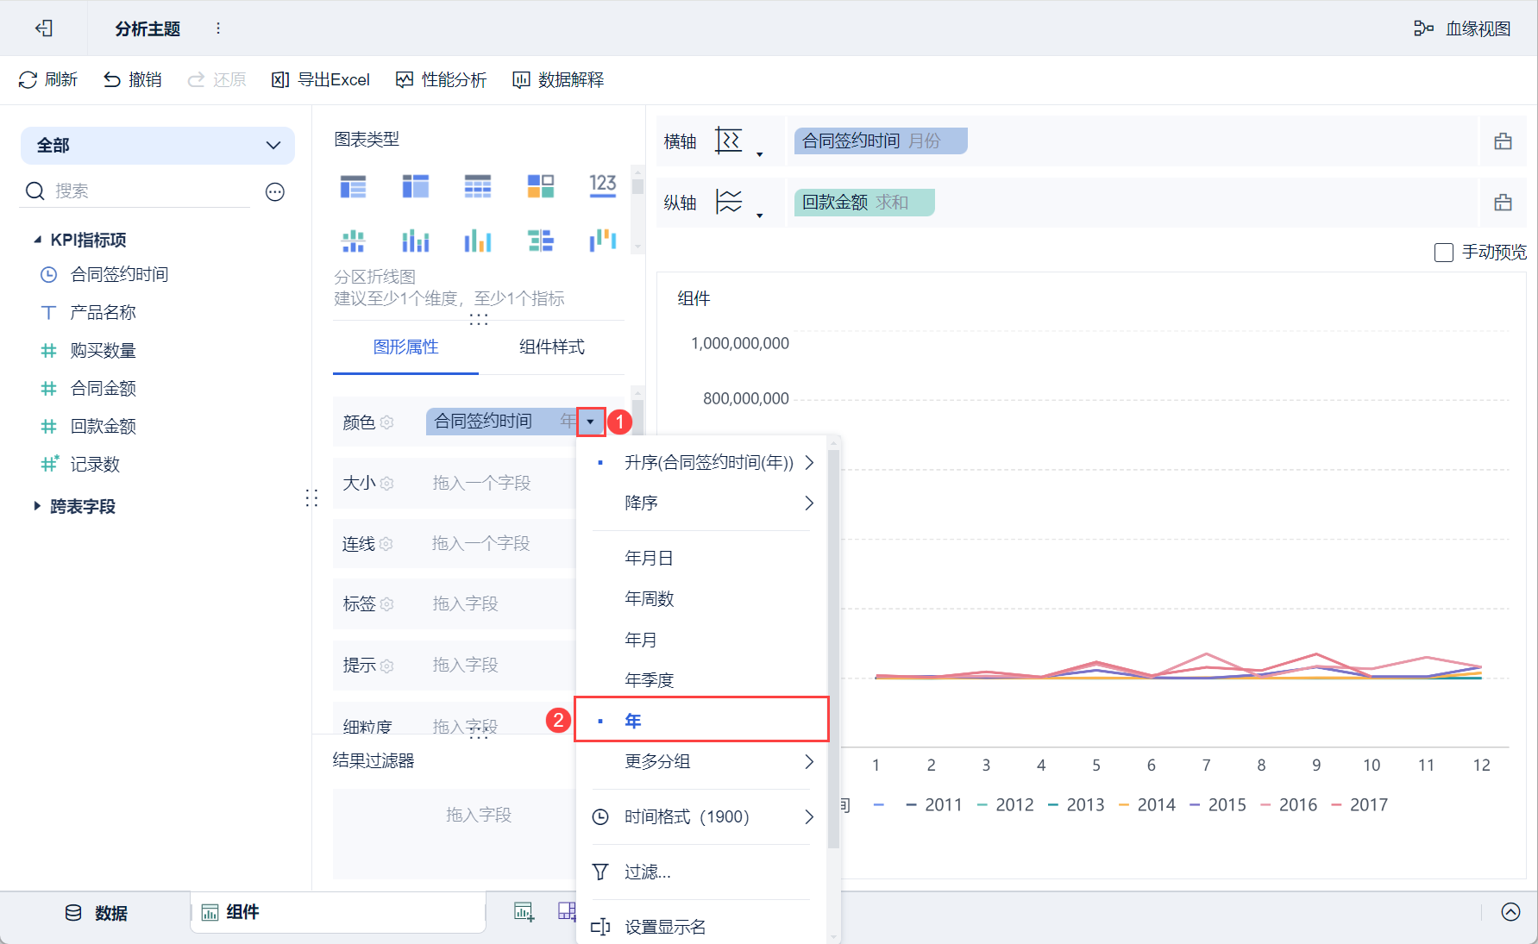
Task: Open the 全部 table dropdown
Action: click(158, 146)
